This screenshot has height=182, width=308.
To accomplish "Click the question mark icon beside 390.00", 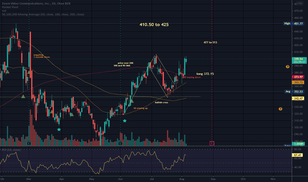I will pyautogui.click(x=288, y=67).
